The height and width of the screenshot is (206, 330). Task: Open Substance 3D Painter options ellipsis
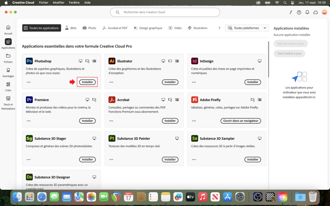[x=111, y=160]
